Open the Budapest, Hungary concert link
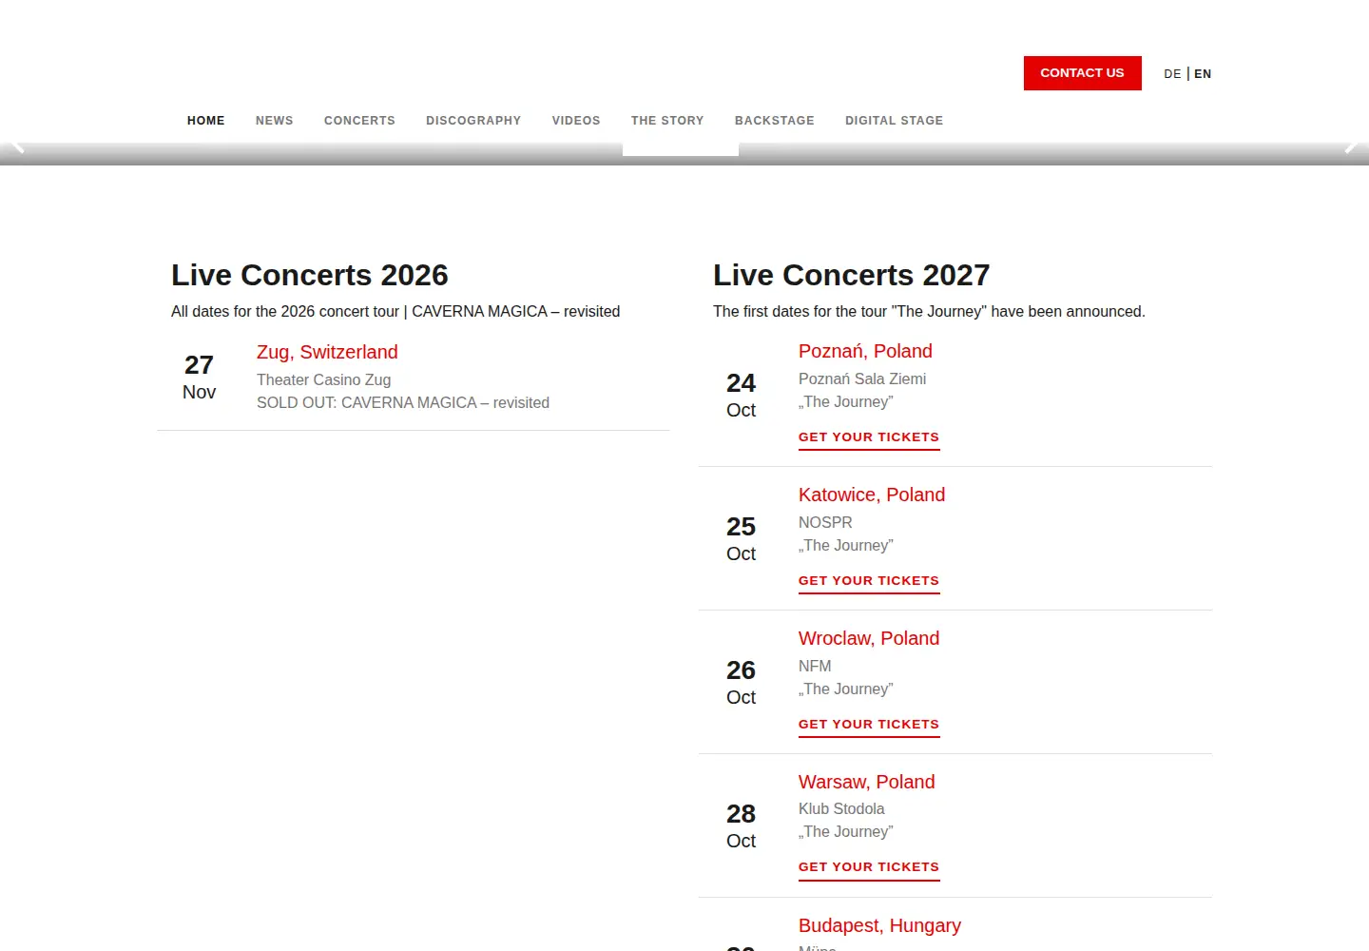The image size is (1369, 951). click(879, 925)
